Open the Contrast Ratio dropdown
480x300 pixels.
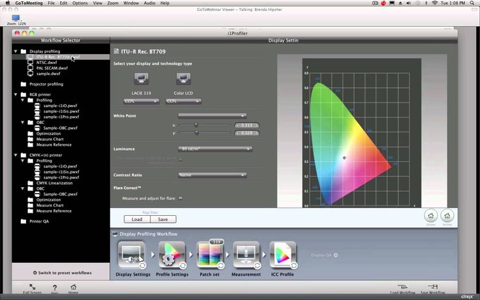(213, 175)
